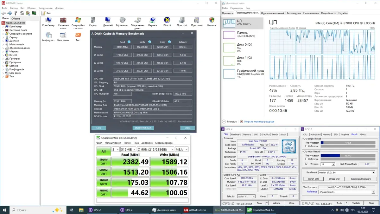Open the Інструменти menu in AIDA64
The image size is (380, 214).
tap(46, 8)
